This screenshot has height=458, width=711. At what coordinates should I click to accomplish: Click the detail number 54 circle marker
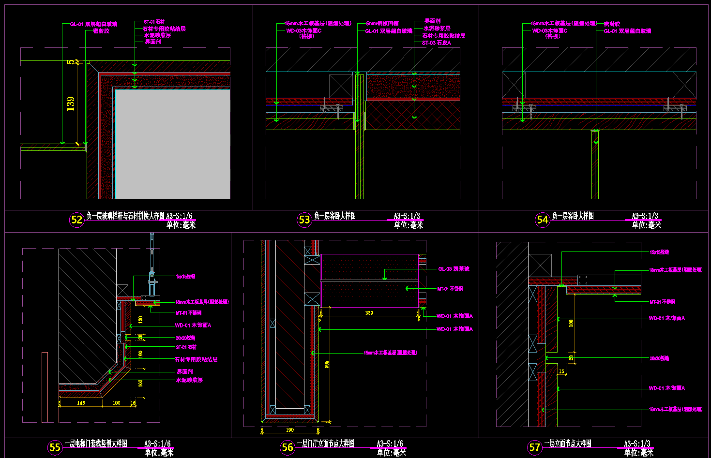(x=542, y=220)
